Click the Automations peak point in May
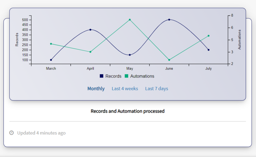 pos(130,20)
